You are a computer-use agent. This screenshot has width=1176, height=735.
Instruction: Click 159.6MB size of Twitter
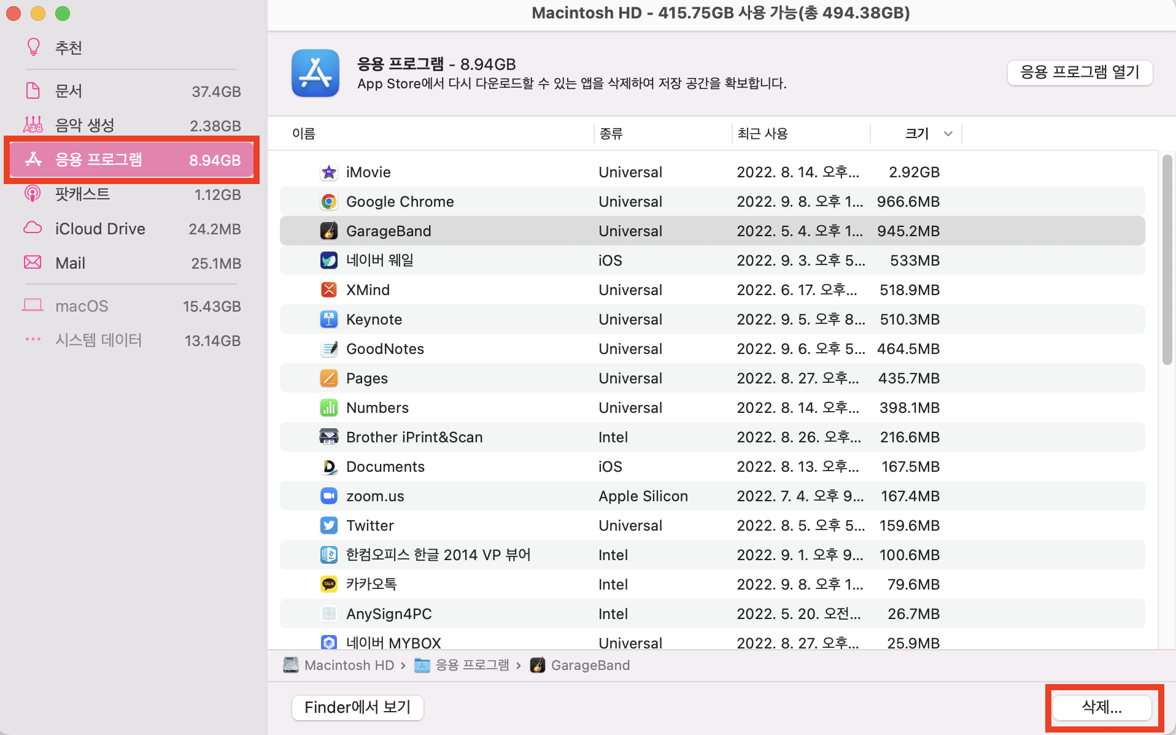[910, 526]
